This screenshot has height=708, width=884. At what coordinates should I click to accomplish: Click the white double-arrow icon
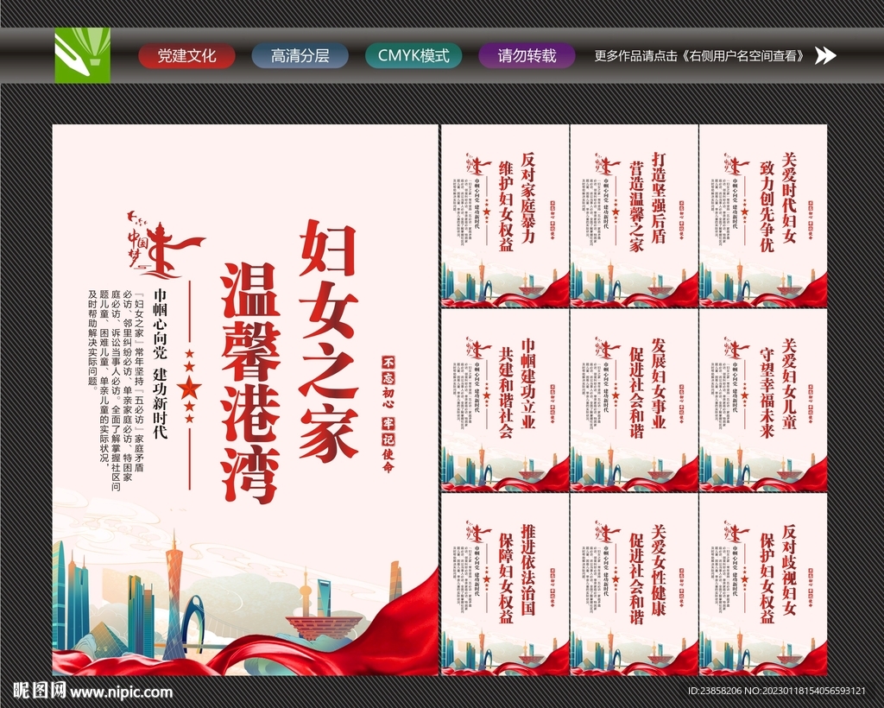click(x=825, y=55)
